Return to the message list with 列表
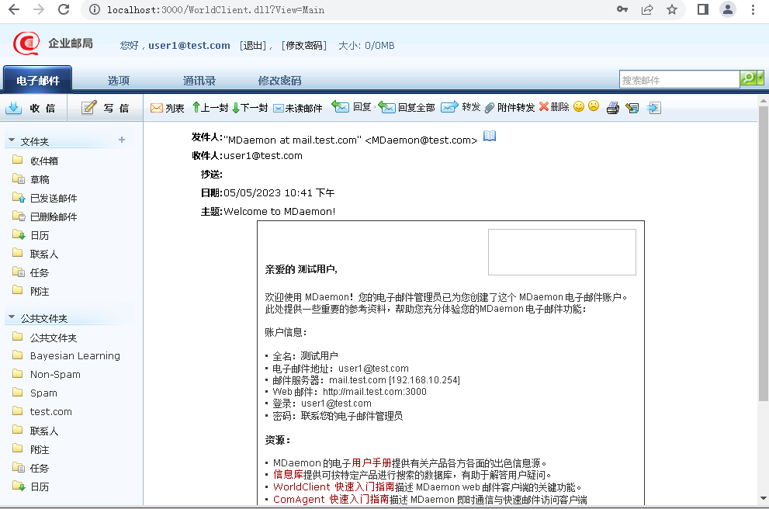The height and width of the screenshot is (509, 769). pos(168,108)
